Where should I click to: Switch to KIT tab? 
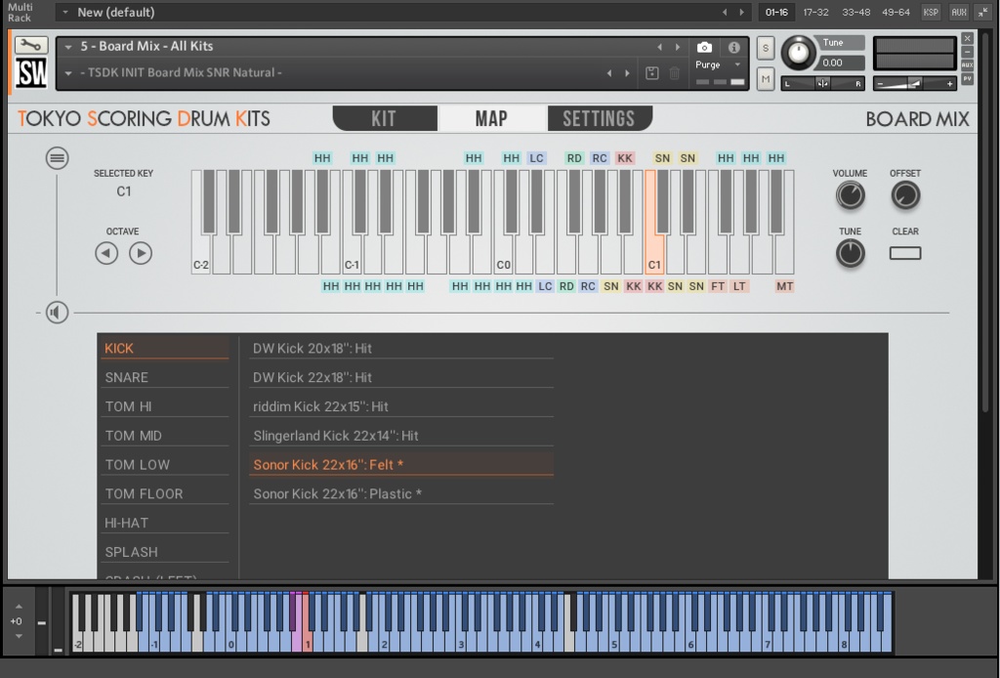tap(385, 118)
